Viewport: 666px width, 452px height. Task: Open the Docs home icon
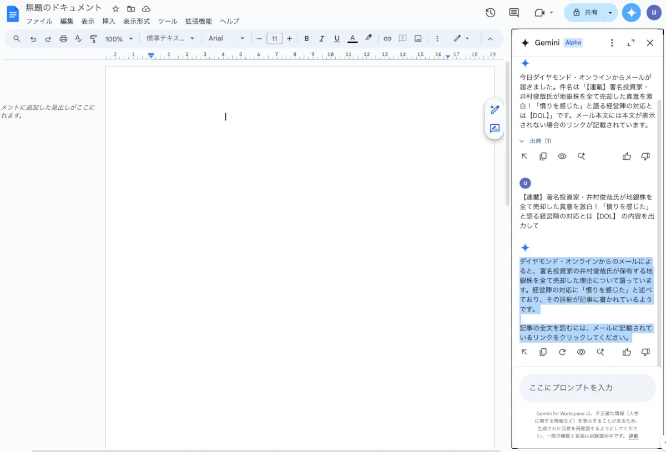[x=12, y=14]
